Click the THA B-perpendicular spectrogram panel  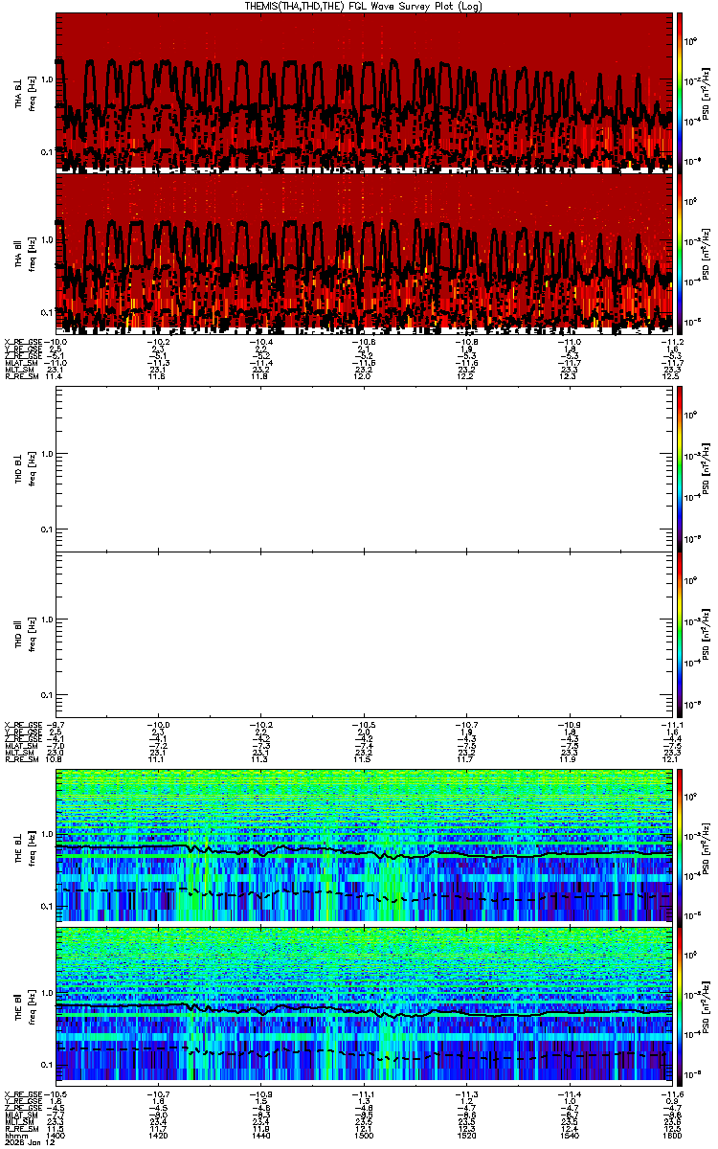(364, 93)
